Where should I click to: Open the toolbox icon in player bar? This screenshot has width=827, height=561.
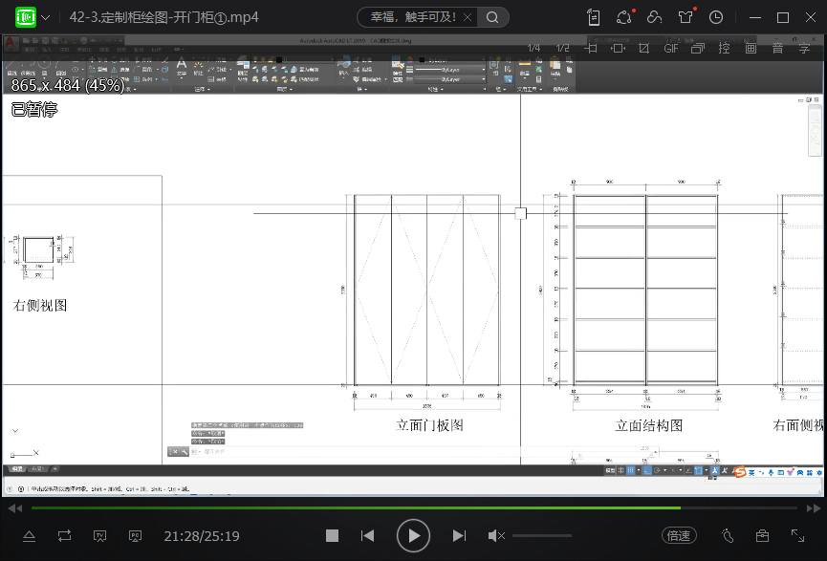[762, 536]
